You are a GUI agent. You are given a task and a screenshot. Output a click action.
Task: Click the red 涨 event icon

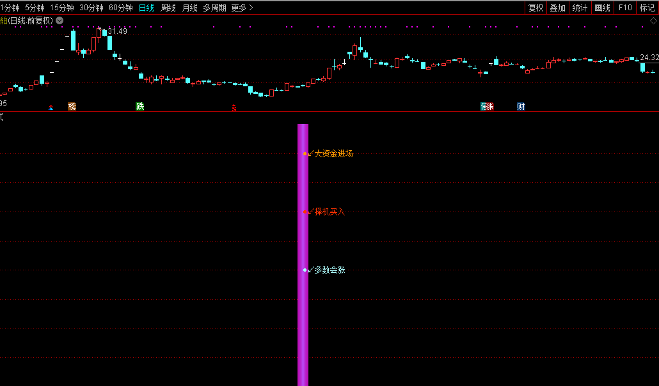[490, 107]
